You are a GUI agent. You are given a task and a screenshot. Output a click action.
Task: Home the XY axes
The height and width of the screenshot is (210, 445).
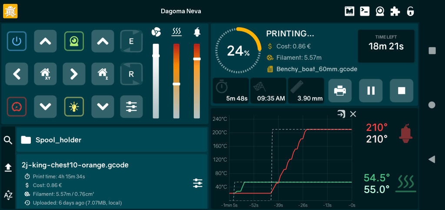(x=45, y=74)
